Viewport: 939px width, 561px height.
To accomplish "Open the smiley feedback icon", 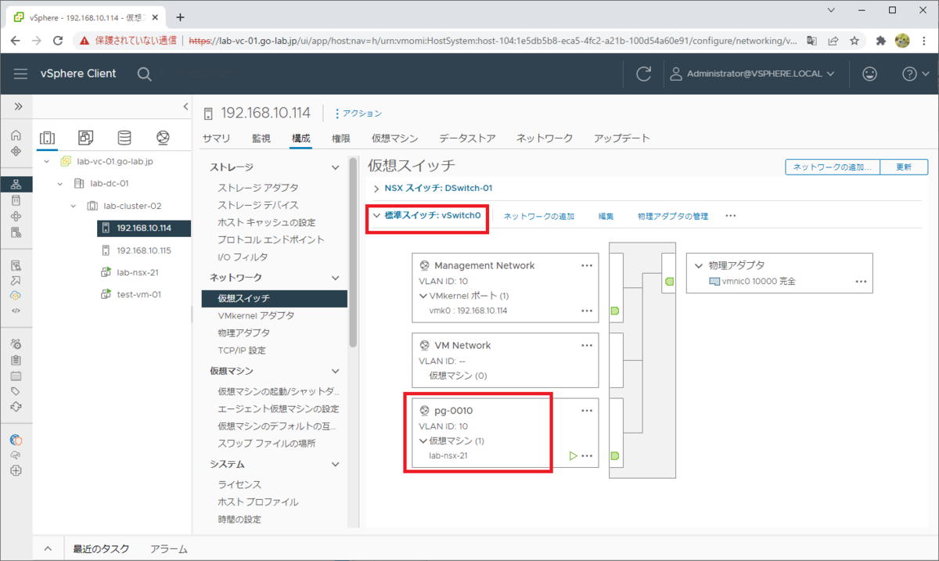I will click(869, 74).
